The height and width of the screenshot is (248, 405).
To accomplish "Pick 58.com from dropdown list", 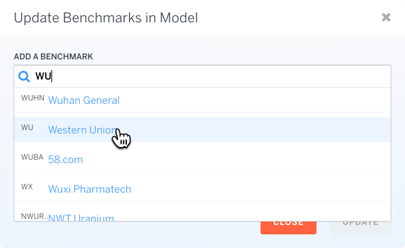I will pos(65,160).
